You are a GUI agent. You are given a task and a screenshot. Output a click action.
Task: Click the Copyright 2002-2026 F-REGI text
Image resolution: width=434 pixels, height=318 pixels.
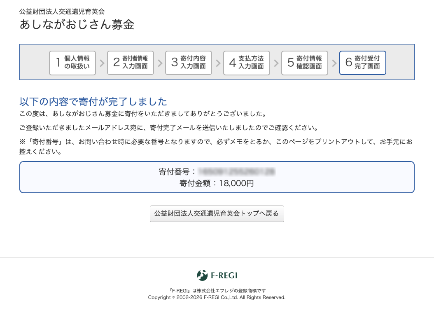[217, 297]
